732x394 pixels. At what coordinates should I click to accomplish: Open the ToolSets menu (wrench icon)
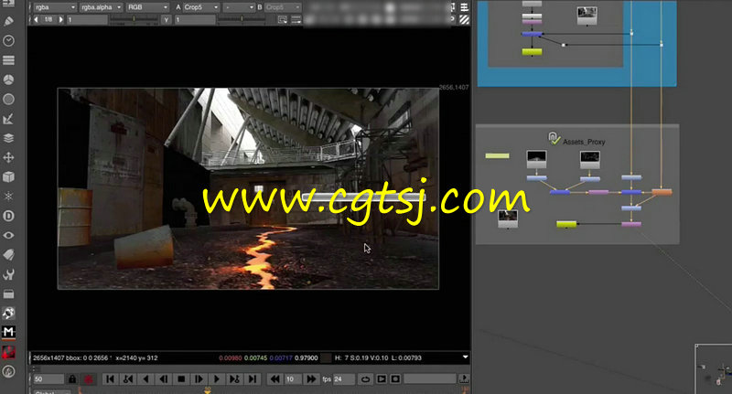pos(8,274)
